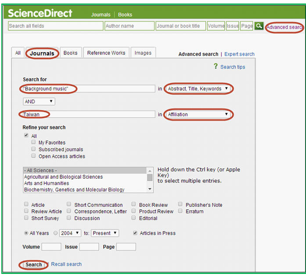
Task: Select the All Years radio button
Action: [x=26, y=233]
